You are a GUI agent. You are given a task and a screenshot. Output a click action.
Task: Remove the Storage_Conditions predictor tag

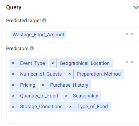pos(13,107)
